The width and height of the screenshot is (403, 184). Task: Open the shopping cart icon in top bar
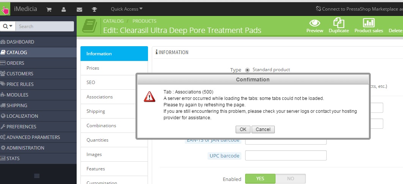point(49,9)
